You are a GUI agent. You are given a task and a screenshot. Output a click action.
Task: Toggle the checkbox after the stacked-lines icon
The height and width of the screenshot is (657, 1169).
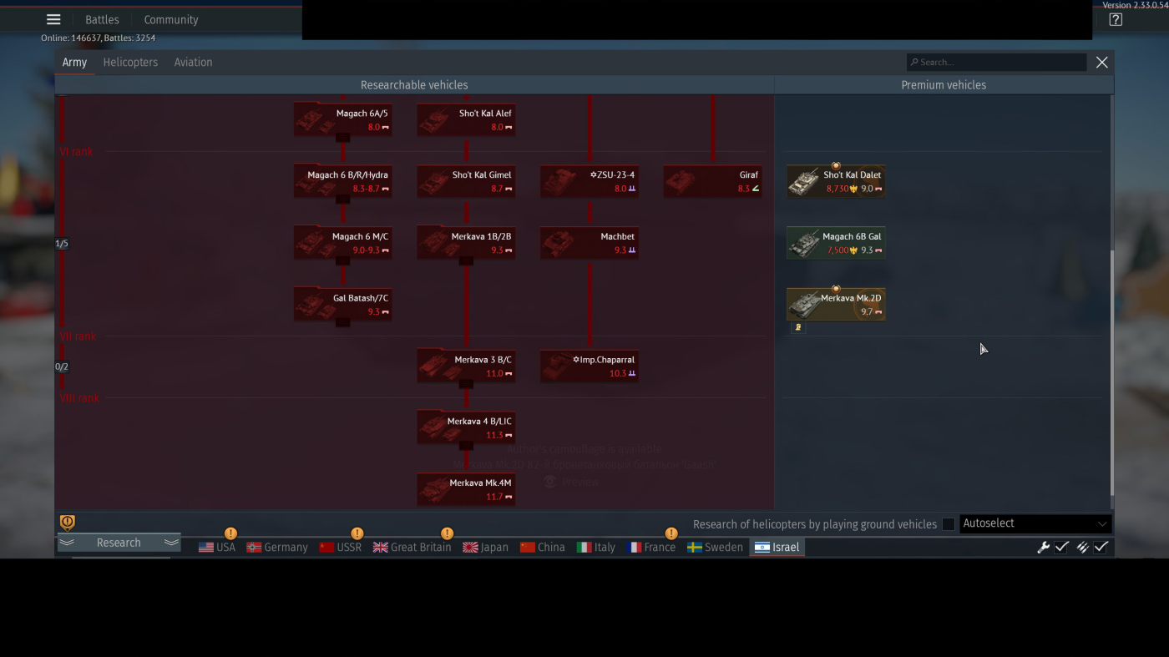1101,548
